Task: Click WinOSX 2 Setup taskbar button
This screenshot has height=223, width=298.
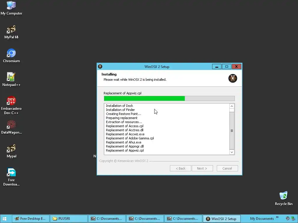Action: click(x=221, y=219)
